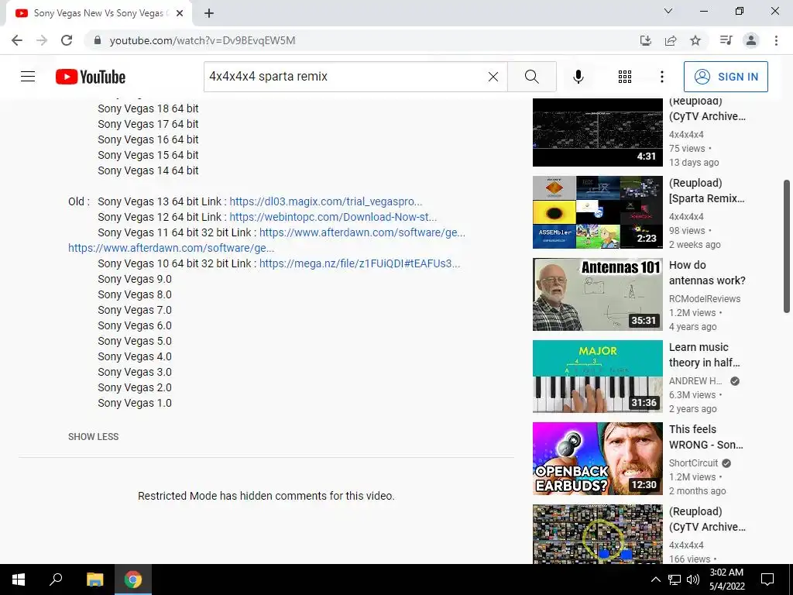Open the Learn music theory in half title
Image resolution: width=793 pixels, height=595 pixels.
click(x=705, y=355)
